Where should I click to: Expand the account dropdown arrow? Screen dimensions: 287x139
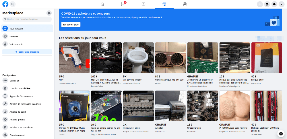click(x=281, y=4)
